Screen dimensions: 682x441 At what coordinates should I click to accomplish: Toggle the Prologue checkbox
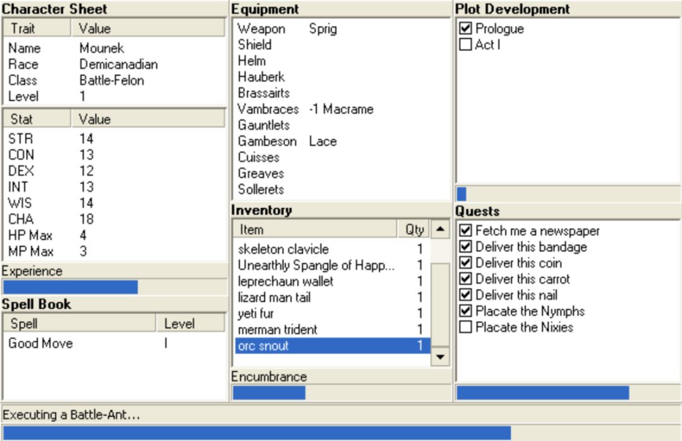466,28
